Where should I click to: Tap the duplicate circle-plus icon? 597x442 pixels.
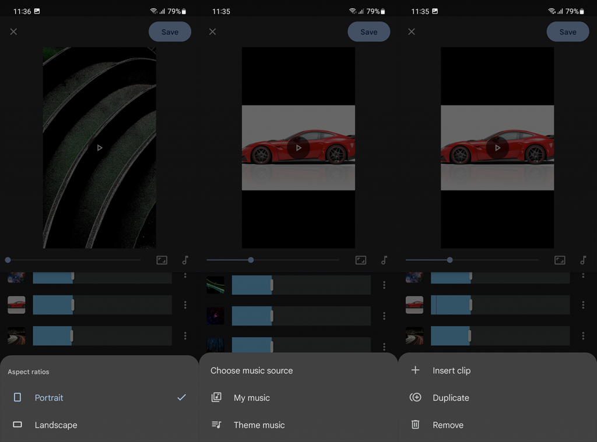pos(415,398)
